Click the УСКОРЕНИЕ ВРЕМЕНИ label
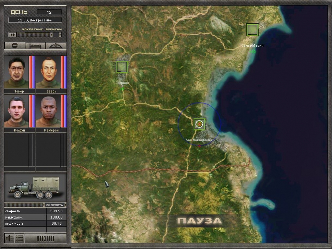This screenshot has height=249, width=332. [x=42, y=29]
